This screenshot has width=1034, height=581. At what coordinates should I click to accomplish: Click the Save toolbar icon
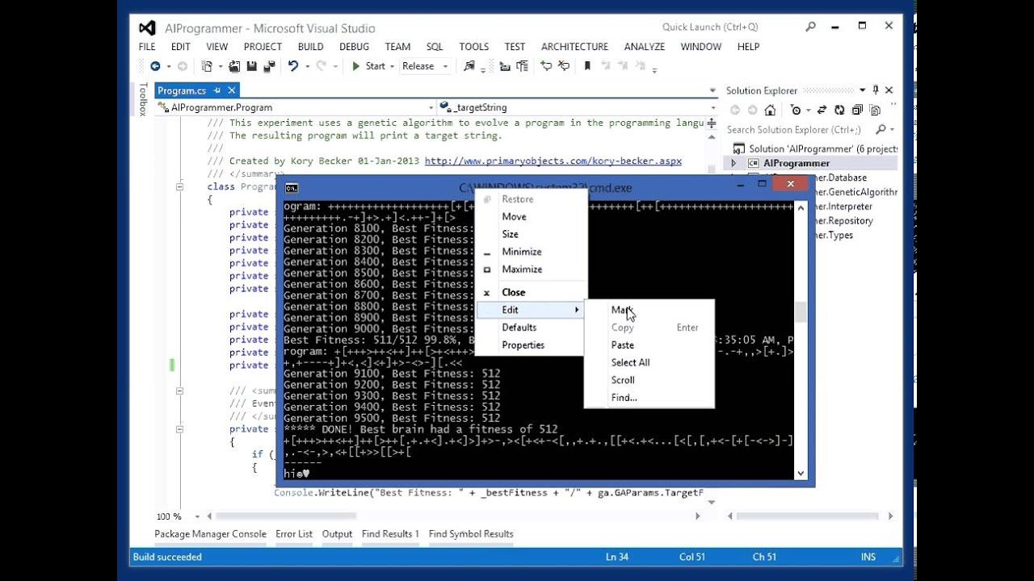coord(251,66)
